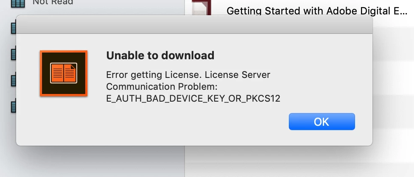The image size is (414, 177).
Task: Click the Unable to download heading
Action: 160,55
